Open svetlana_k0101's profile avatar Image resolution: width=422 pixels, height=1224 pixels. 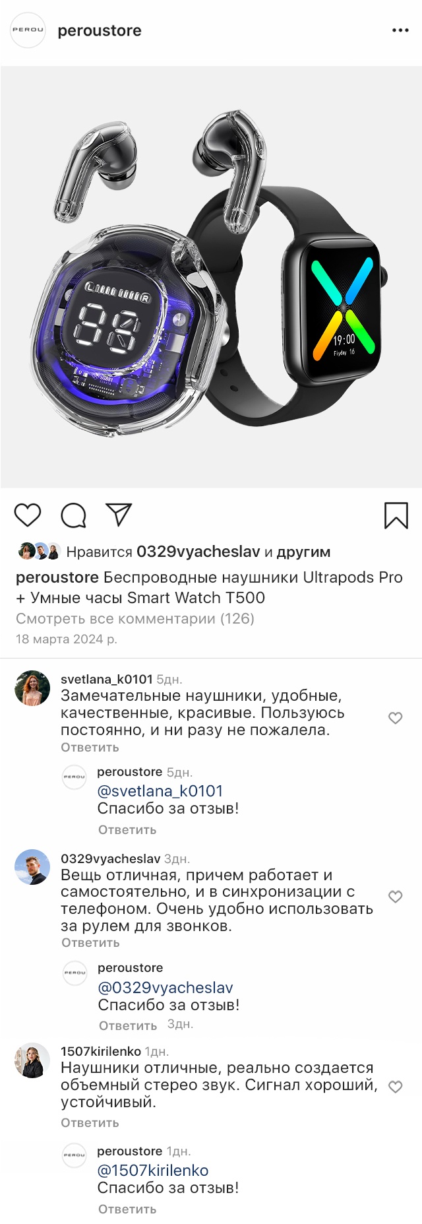[x=32, y=688]
